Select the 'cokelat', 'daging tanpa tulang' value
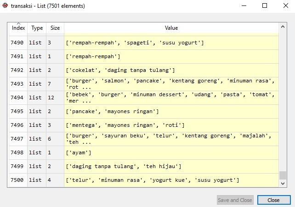Image resolution: width=295 pixels, height=207 pixels. click(x=171, y=70)
